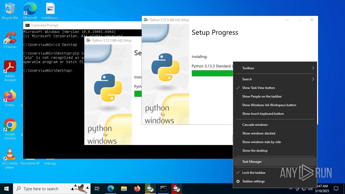Open the Recycle Bin desktop icon

pos(10,11)
